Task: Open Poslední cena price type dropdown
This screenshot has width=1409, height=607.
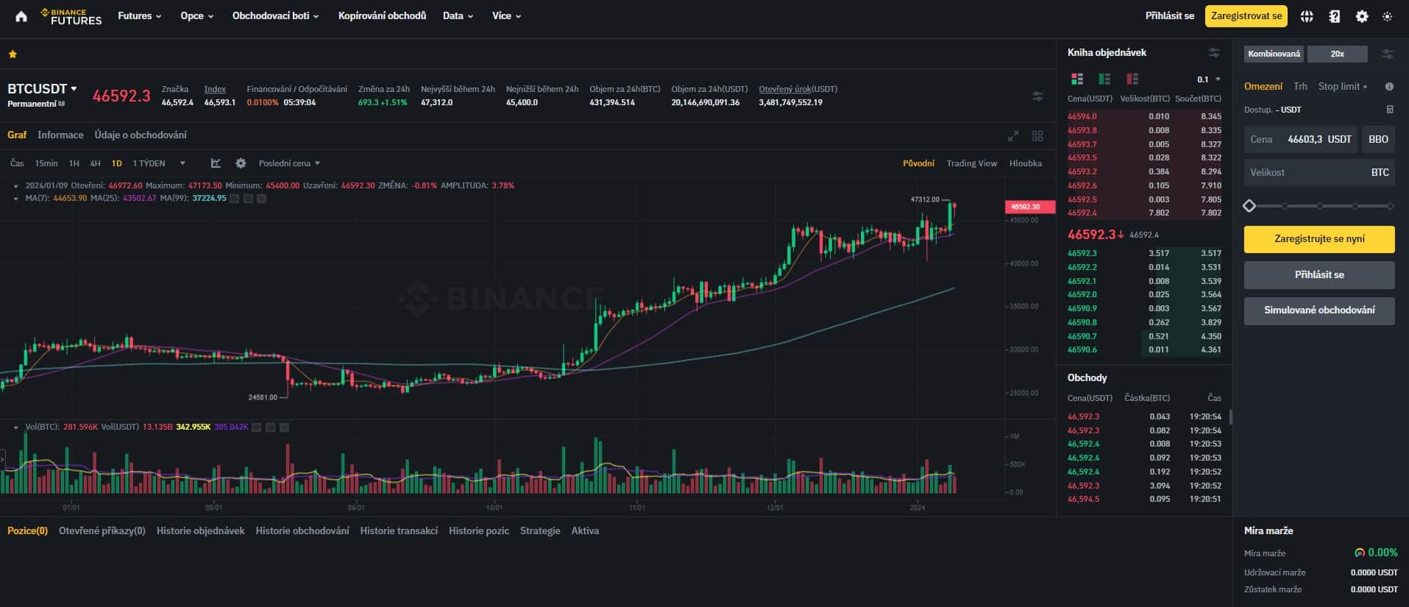Action: click(289, 163)
